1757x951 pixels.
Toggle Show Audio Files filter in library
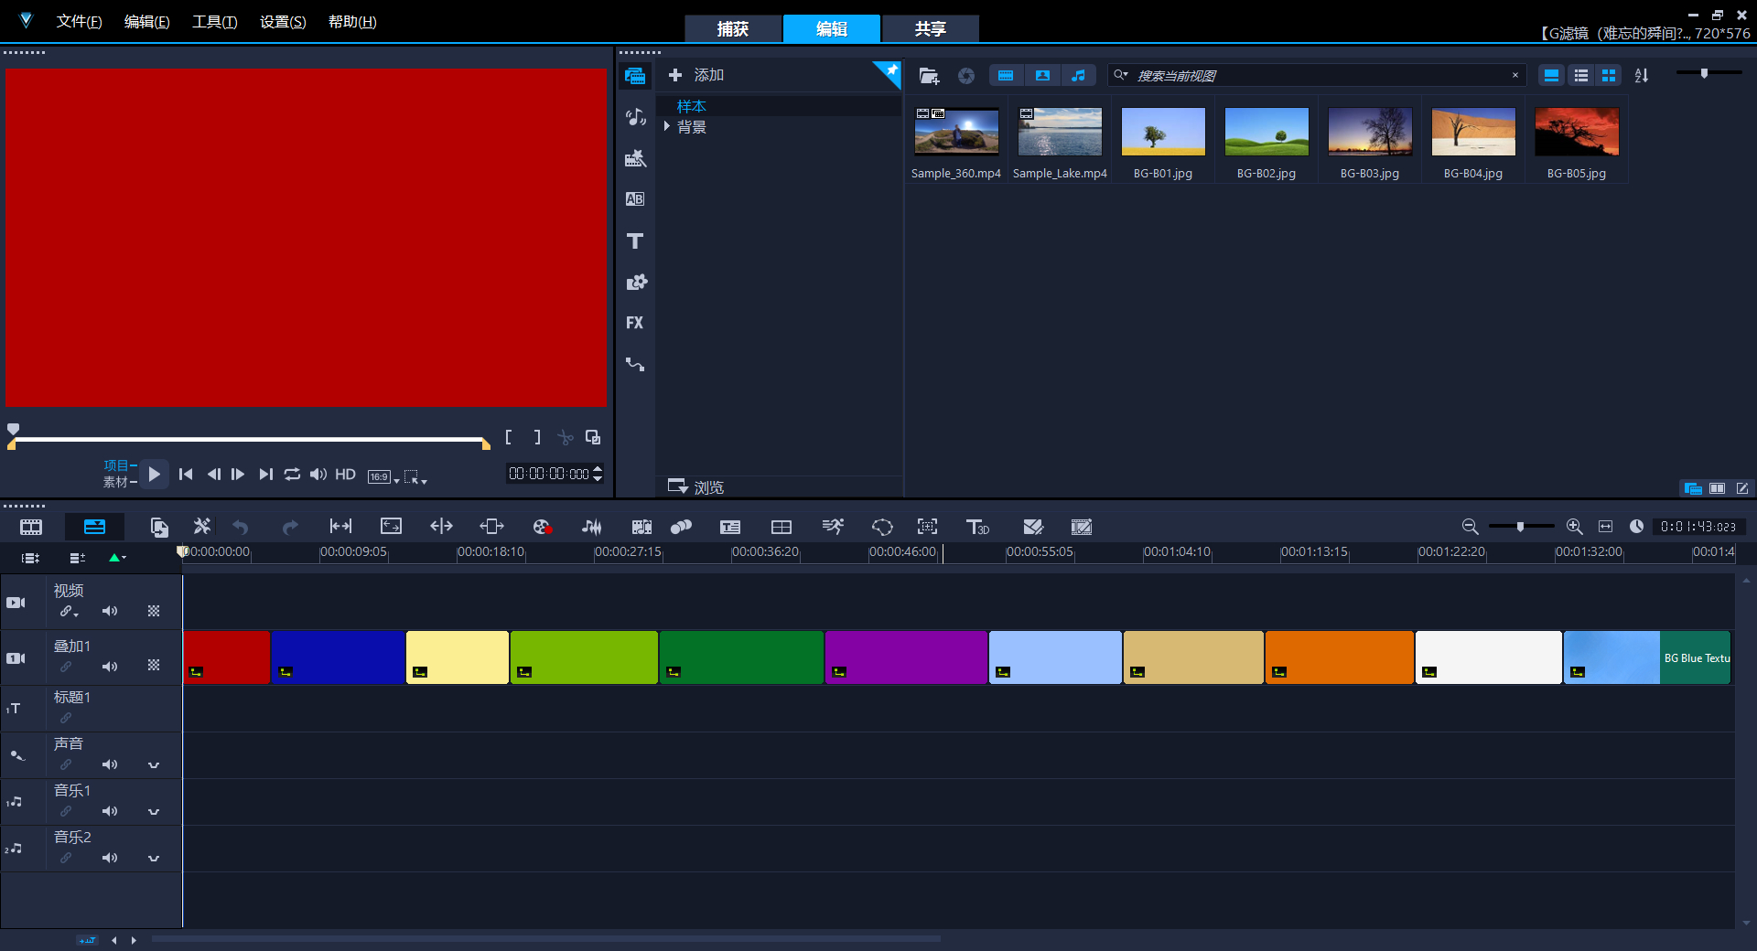(1078, 76)
